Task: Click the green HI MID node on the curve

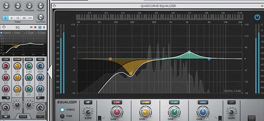Action: 189,52
